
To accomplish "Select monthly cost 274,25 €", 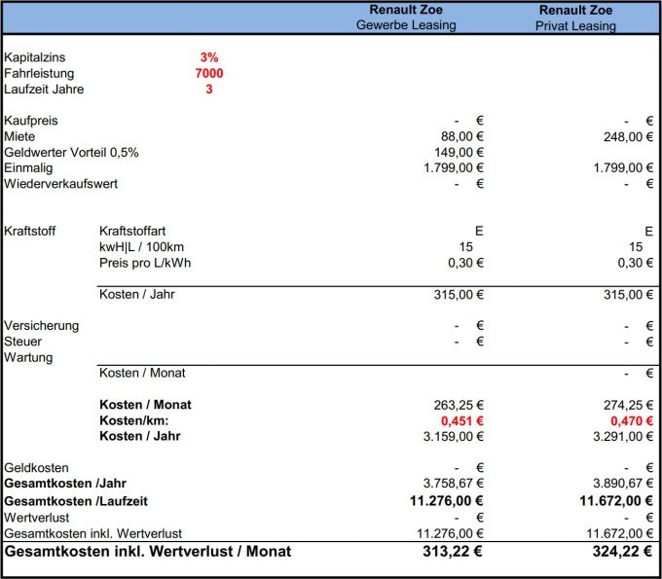I will tap(628, 405).
